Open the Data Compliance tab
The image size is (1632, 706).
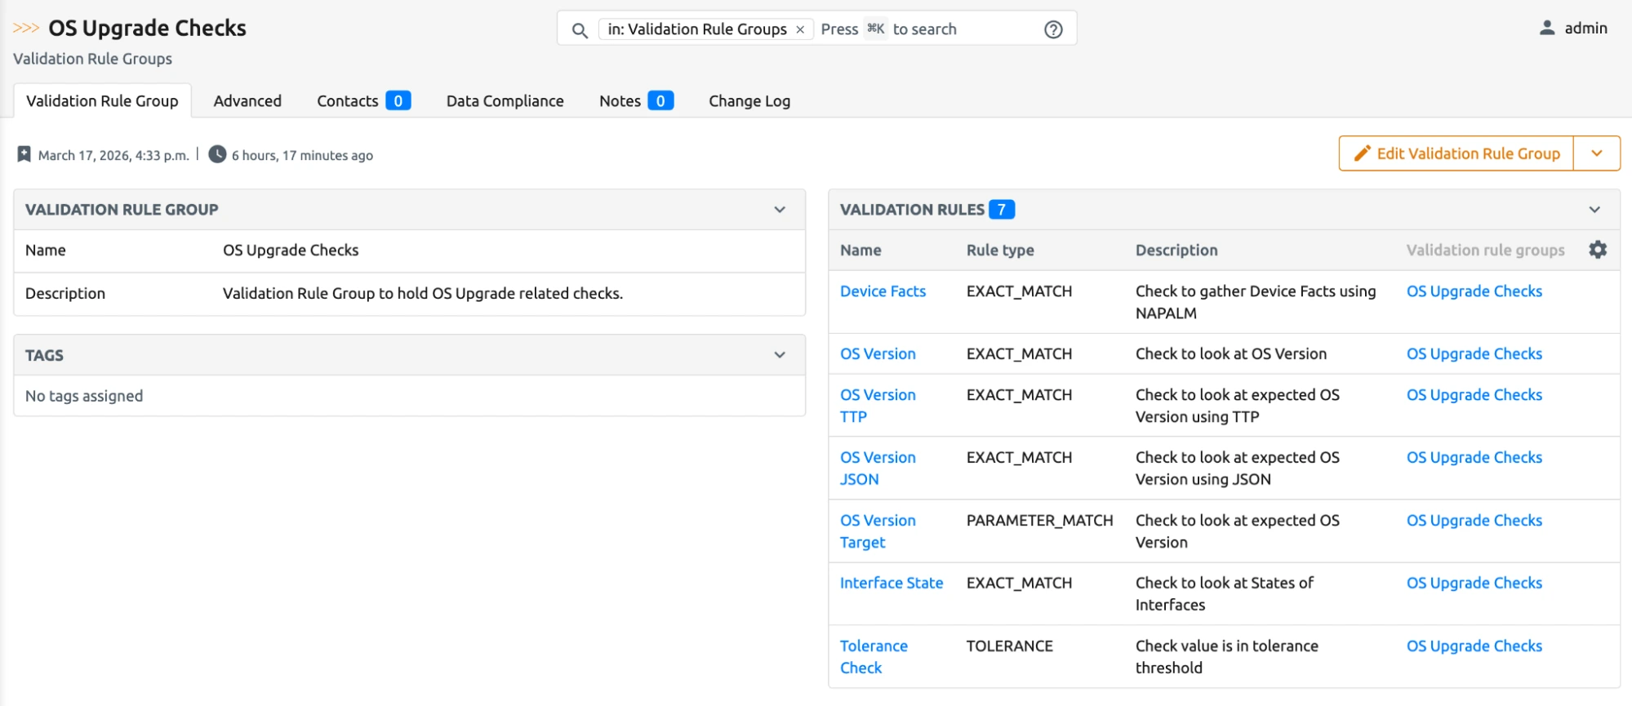505,101
